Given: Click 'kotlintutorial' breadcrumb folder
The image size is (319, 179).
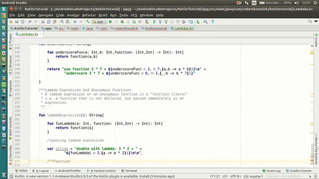Looking at the screenshot, I should pos(154,28).
